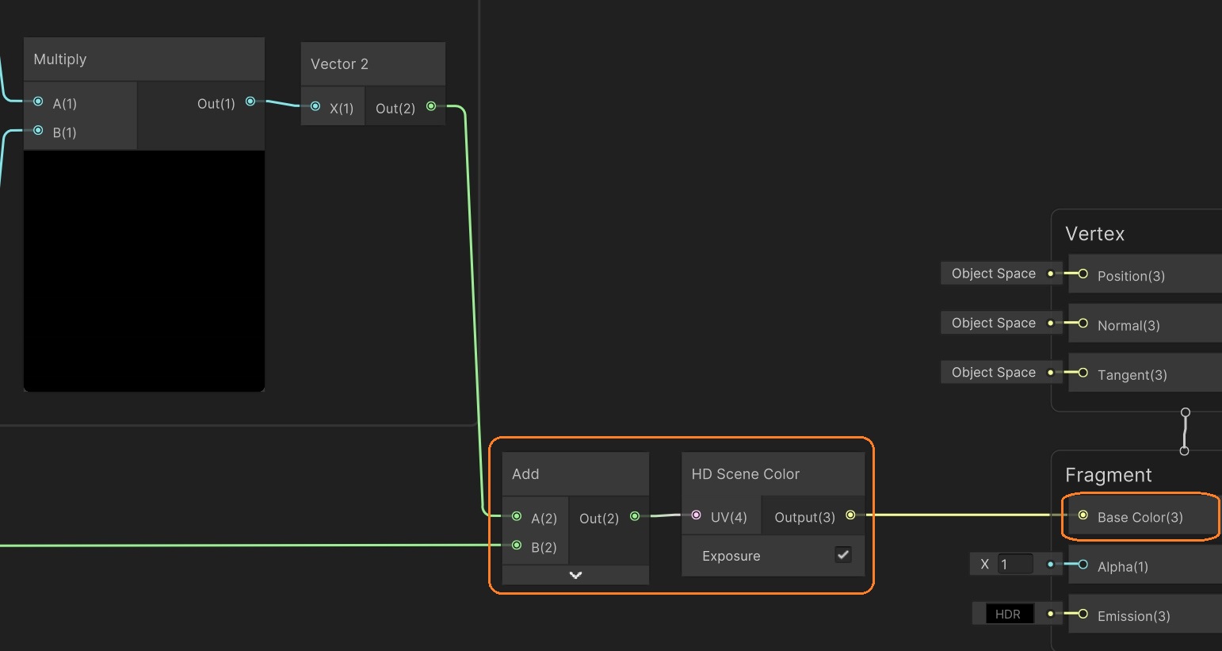
Task: Click the Multiply node A(1) input port
Action: coord(38,101)
